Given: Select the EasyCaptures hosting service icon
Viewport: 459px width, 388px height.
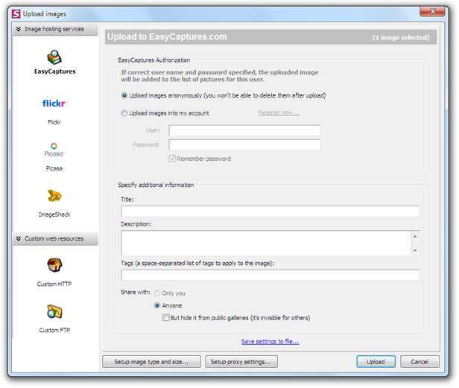Looking at the screenshot, I should tap(54, 57).
